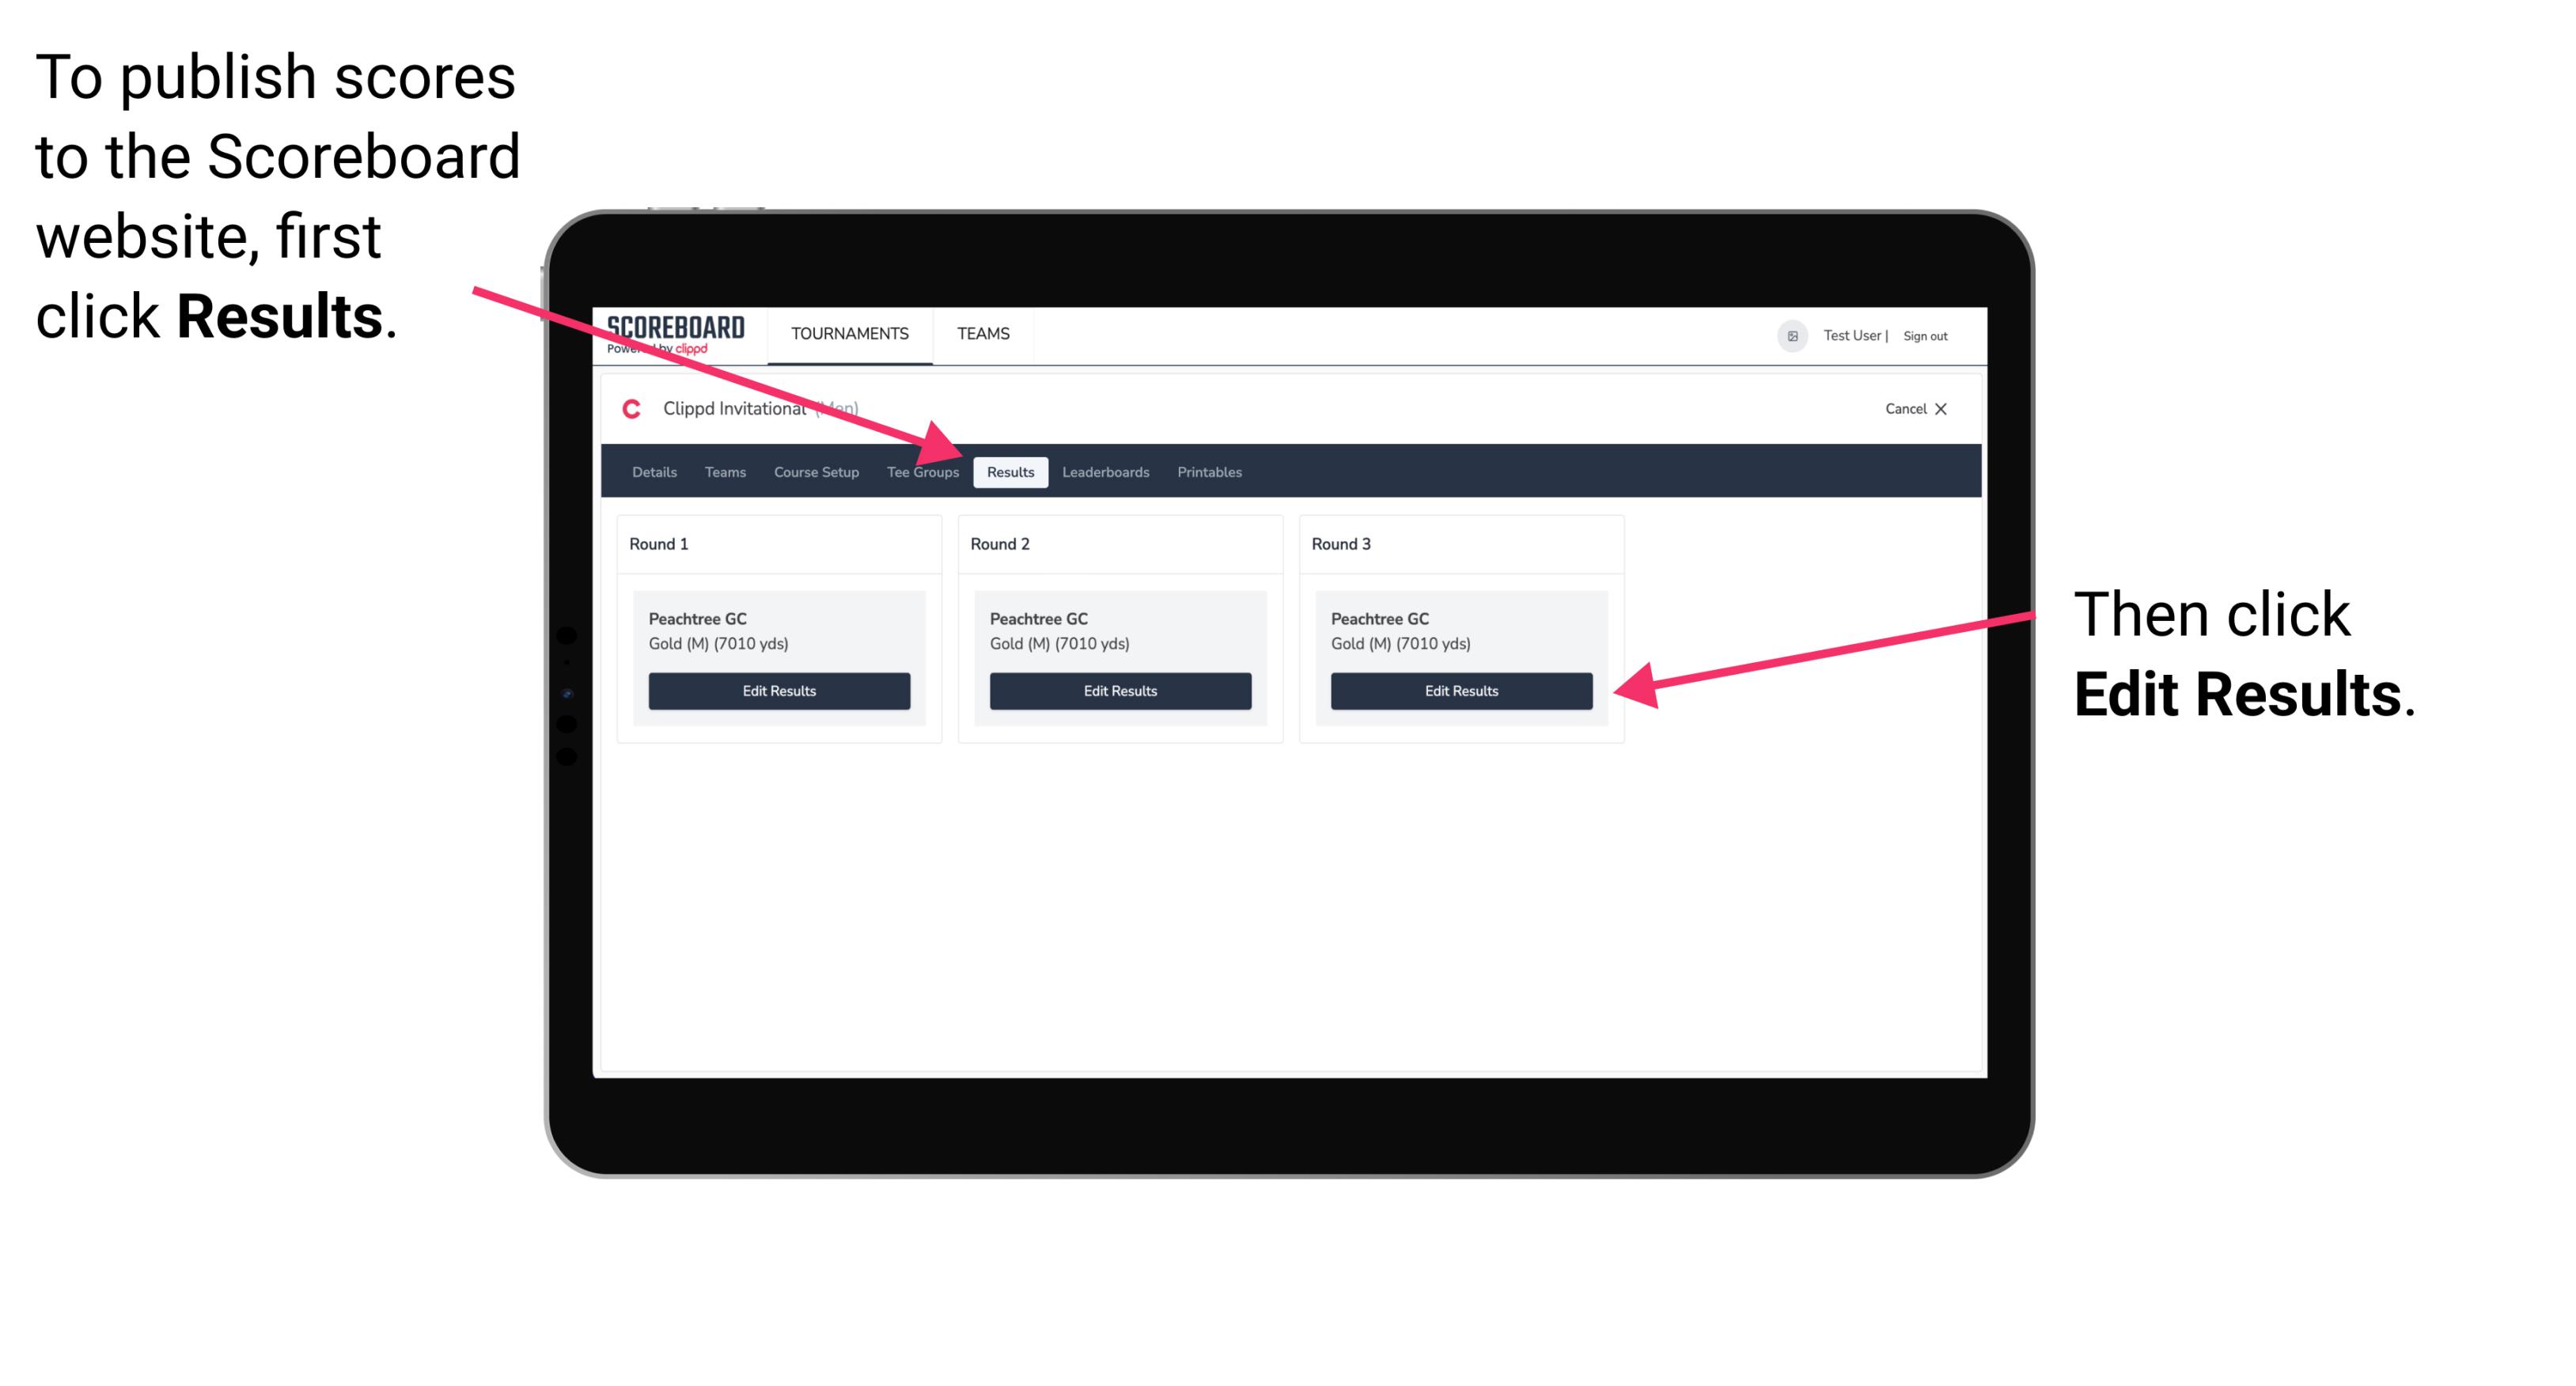Click the Tournaments navigation link
This screenshot has width=2576, height=1386.
847,333
